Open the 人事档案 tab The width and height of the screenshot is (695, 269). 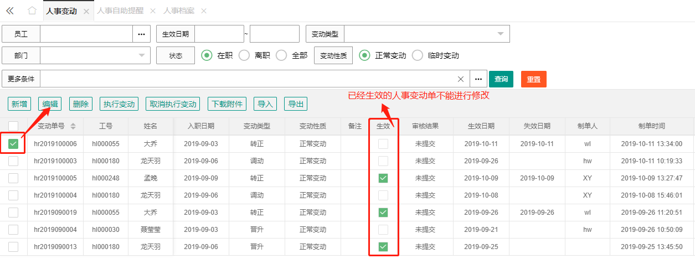(178, 11)
